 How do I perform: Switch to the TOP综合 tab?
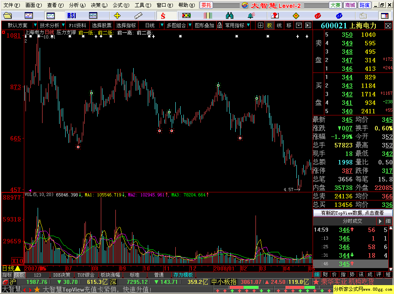[86, 275]
